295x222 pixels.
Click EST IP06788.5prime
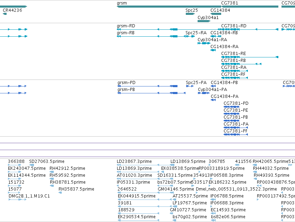point(213,200)
